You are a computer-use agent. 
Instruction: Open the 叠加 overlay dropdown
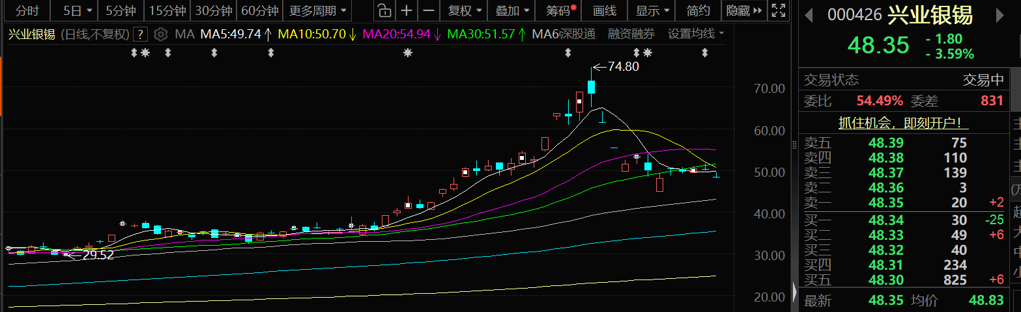point(512,10)
